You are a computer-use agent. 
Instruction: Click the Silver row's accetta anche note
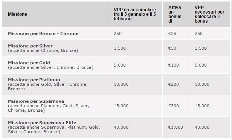click(43, 50)
